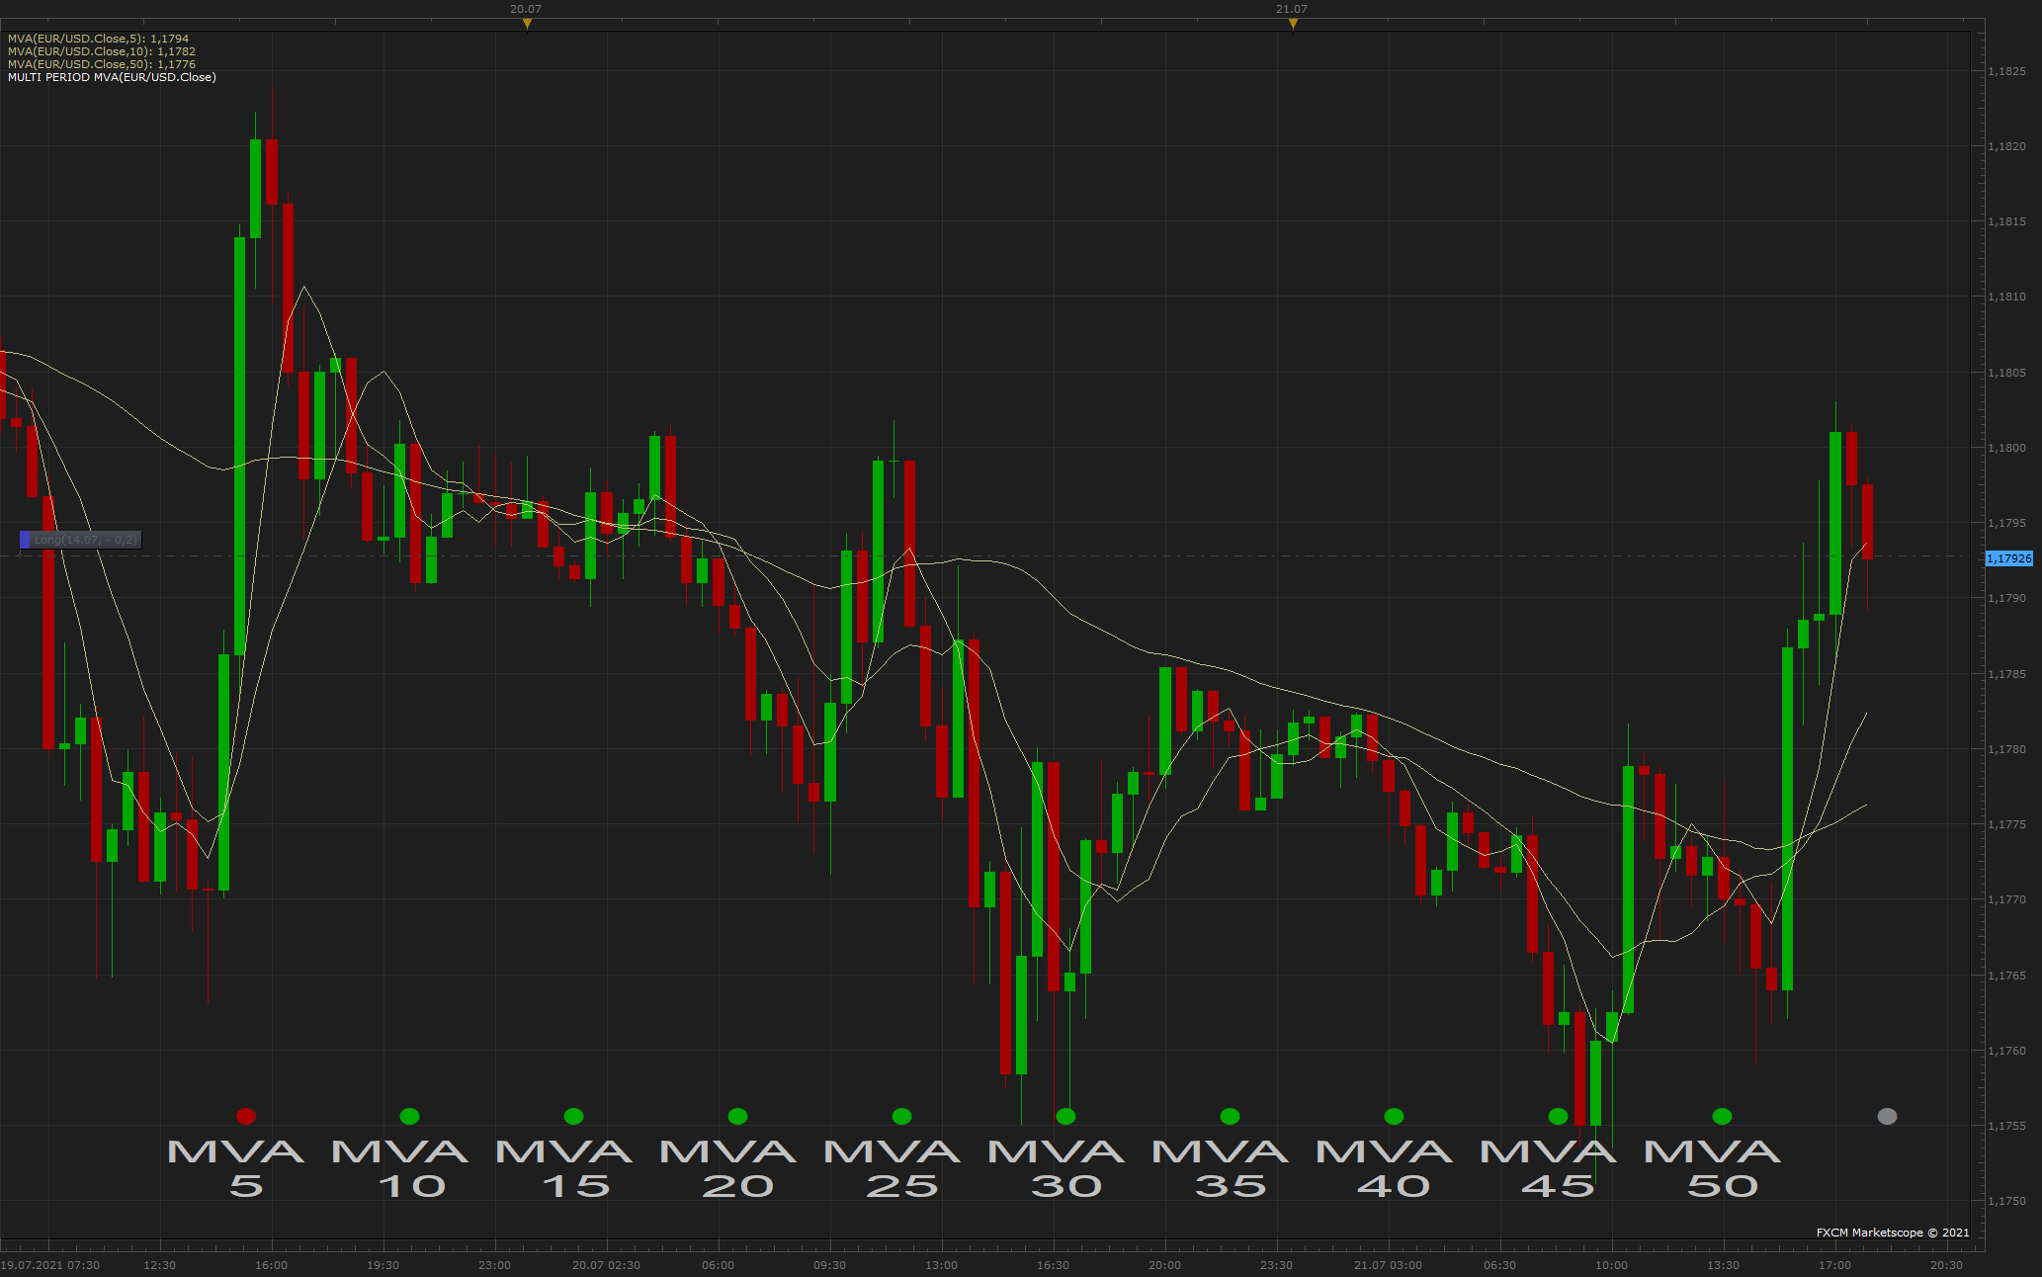Screen dimensions: 2042x1277
Task: Click the 20.07 02:30 time axis label
Action: click(606, 1265)
